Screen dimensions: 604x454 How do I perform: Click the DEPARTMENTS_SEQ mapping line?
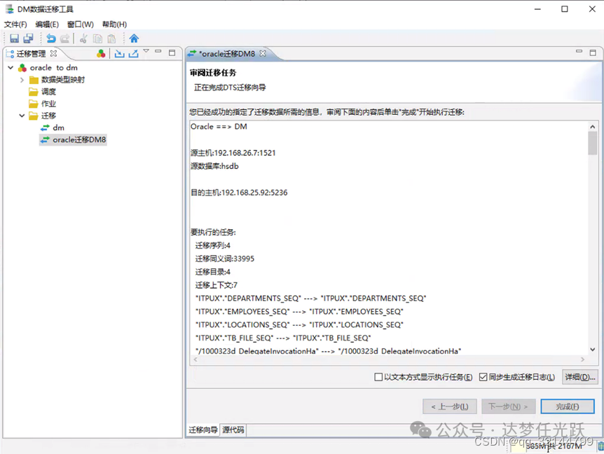tap(310, 298)
